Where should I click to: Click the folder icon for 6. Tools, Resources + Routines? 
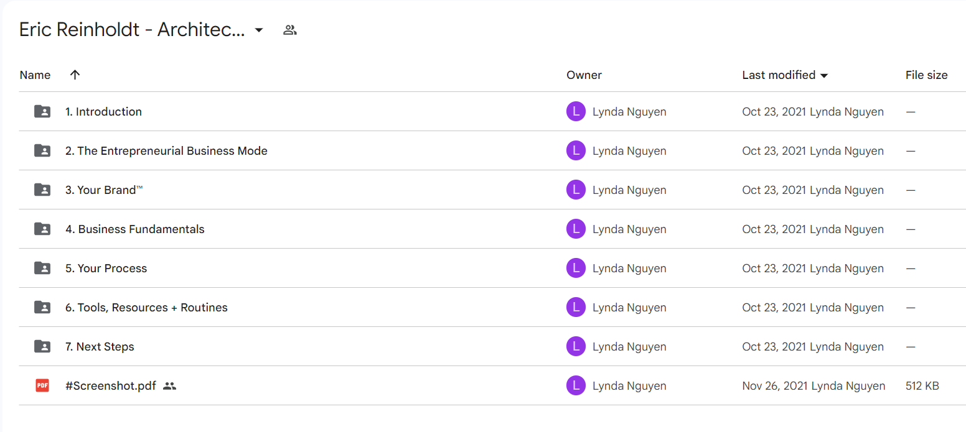pyautogui.click(x=42, y=308)
